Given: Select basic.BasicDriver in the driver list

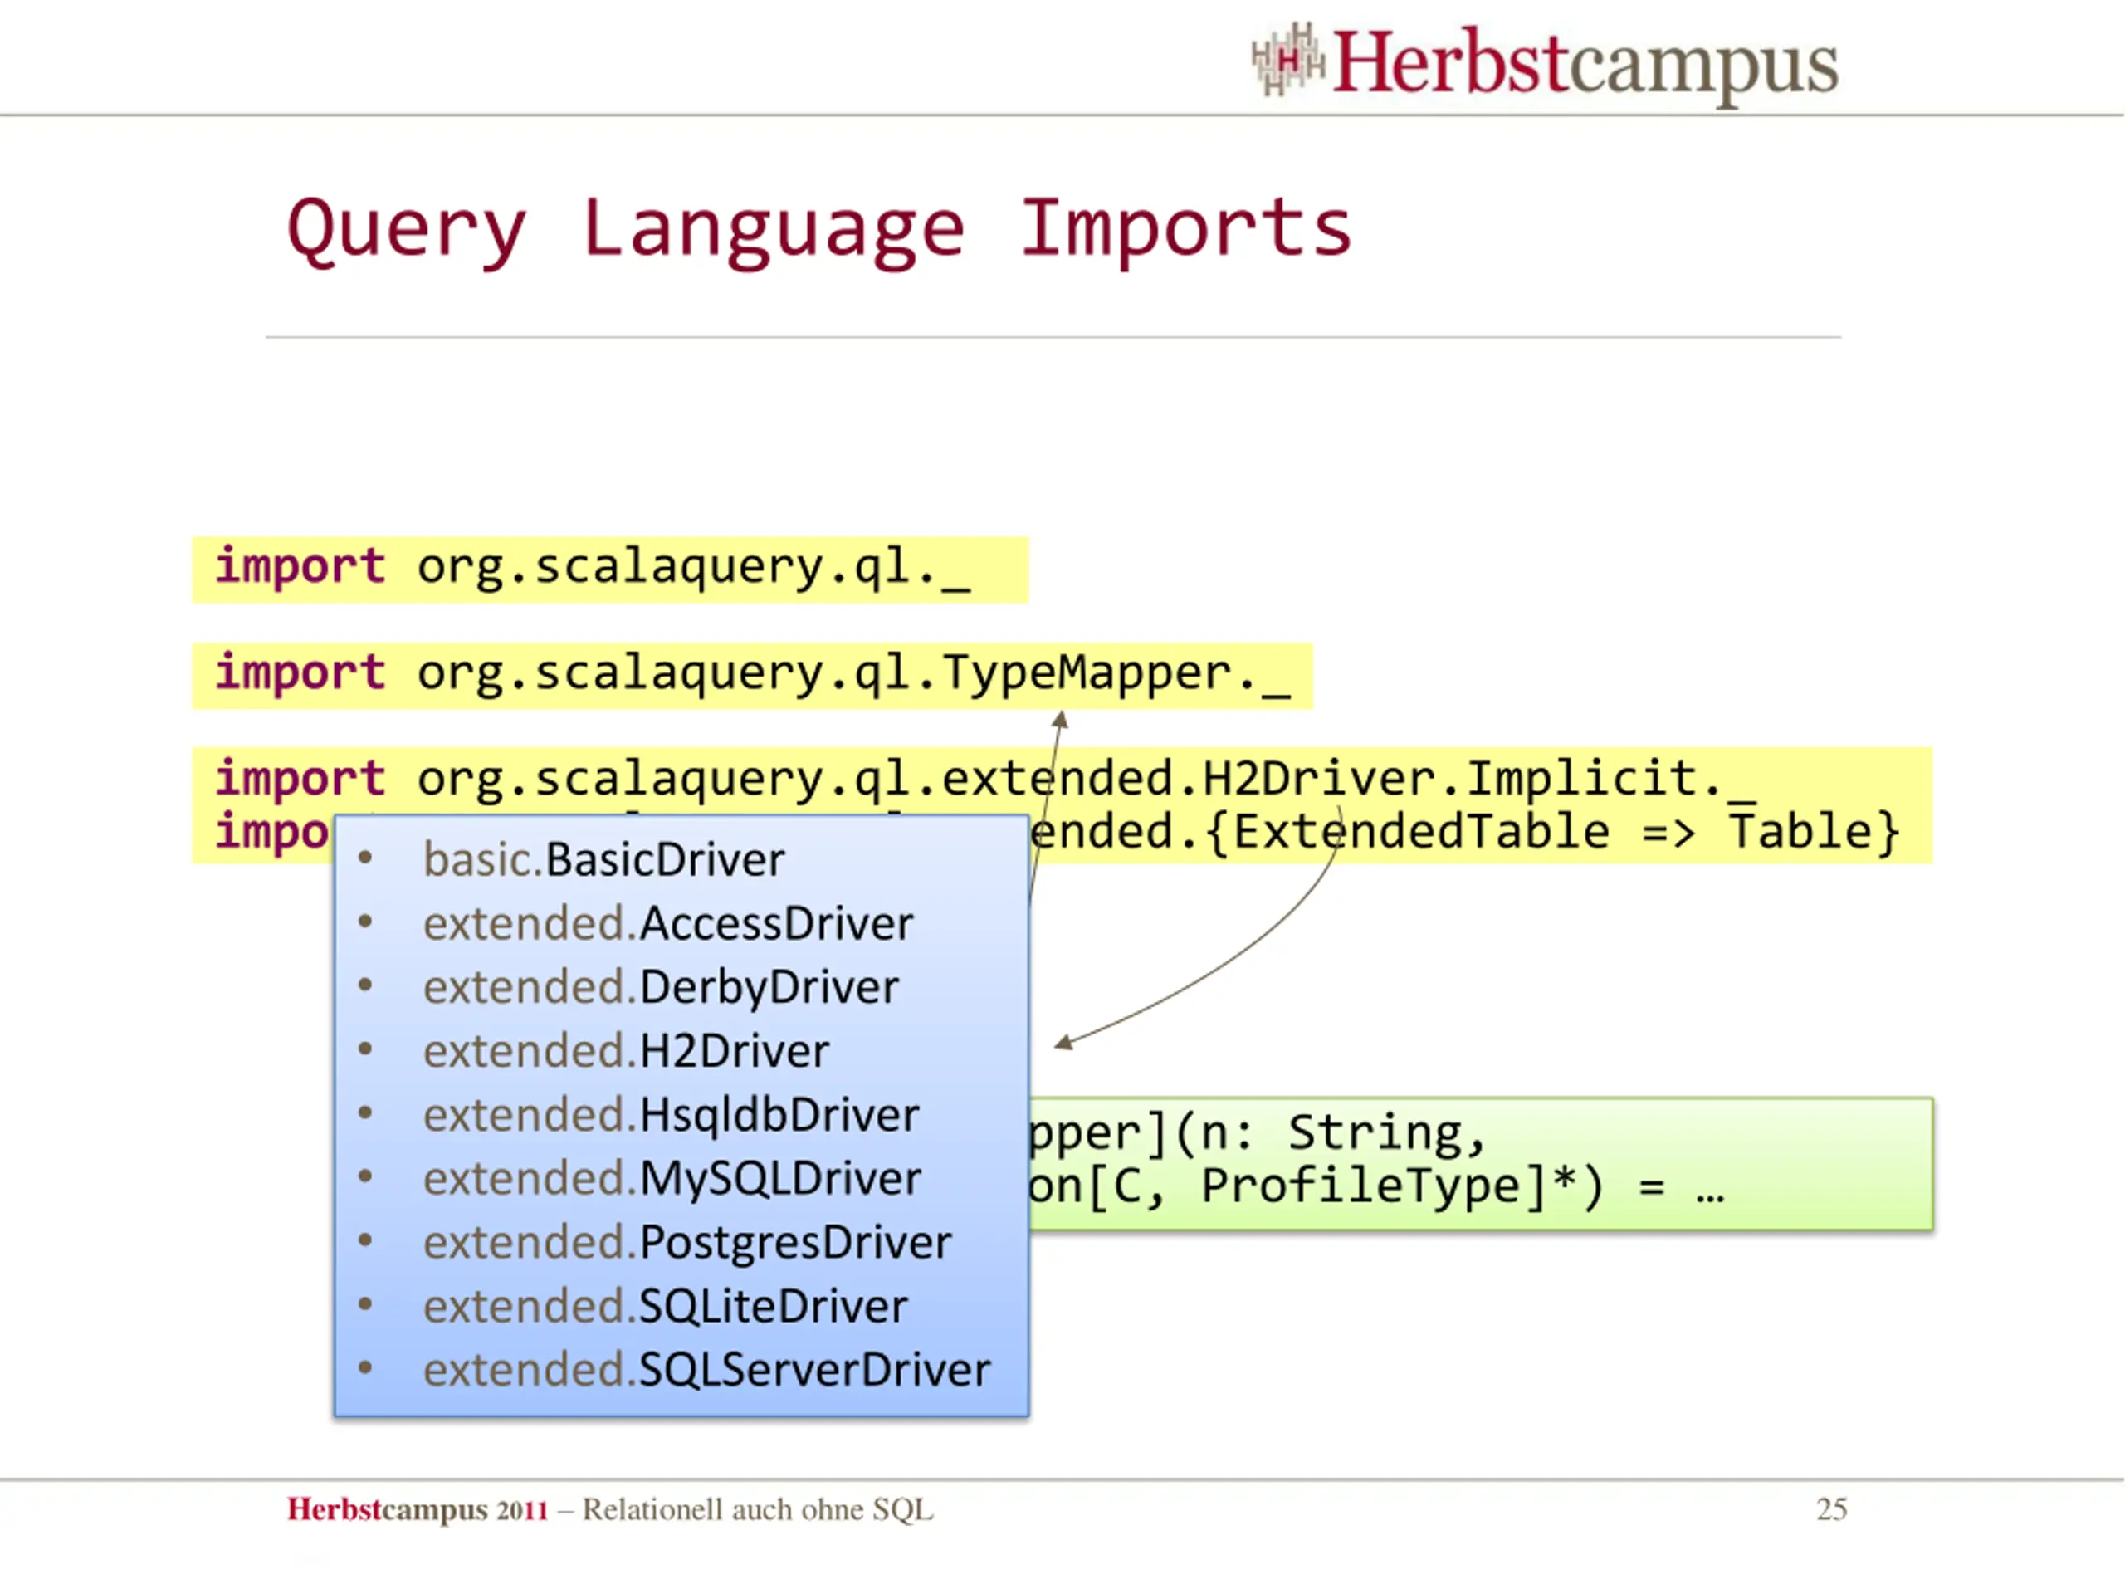Looking at the screenshot, I should (604, 860).
